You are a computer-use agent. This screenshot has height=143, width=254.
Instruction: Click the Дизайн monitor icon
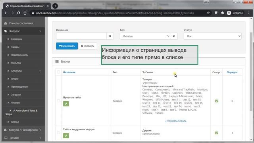[x=6, y=138]
